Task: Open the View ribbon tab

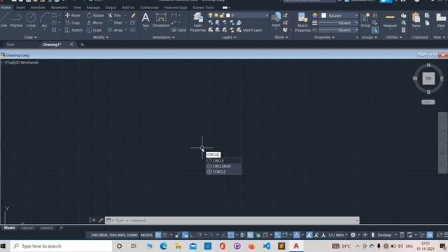Action: click(77, 8)
